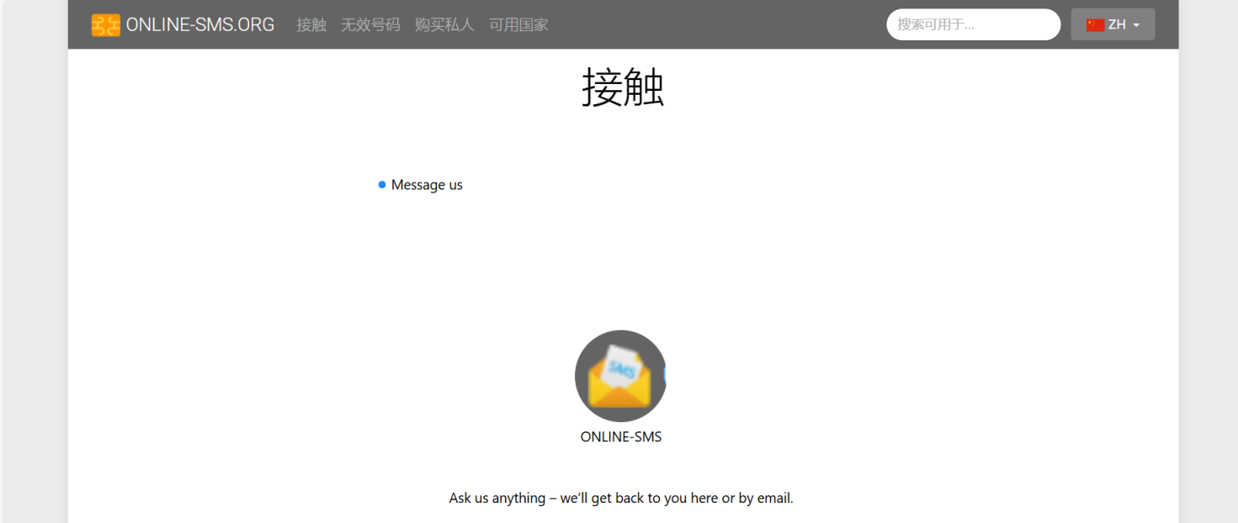The image size is (1238, 523).
Task: Click the ONLINE-SMS name under the avatar
Action: (x=621, y=437)
